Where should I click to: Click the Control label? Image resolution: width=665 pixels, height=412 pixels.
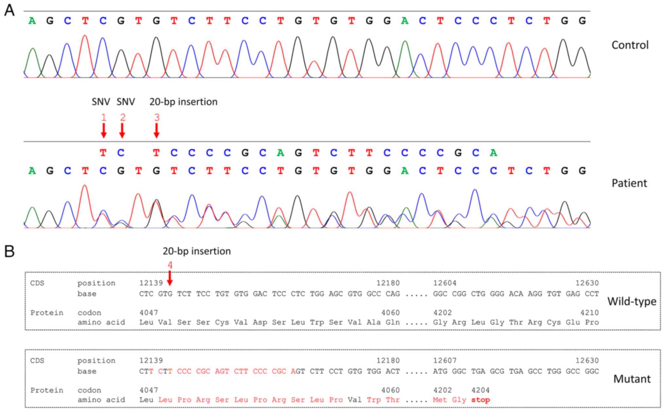click(630, 45)
